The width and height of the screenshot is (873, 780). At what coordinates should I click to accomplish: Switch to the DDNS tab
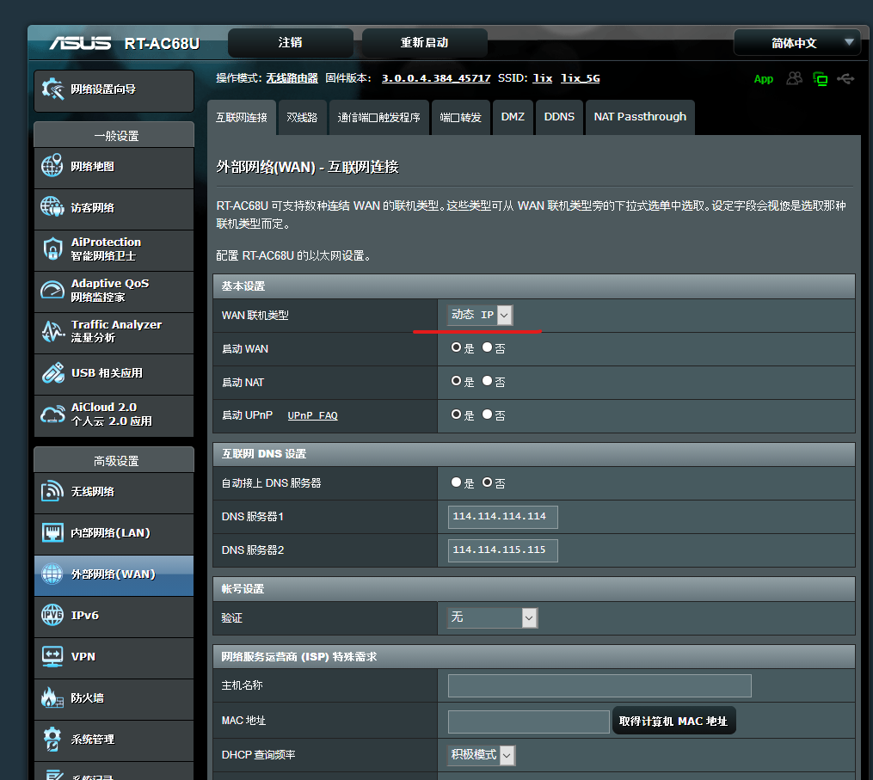coord(559,117)
